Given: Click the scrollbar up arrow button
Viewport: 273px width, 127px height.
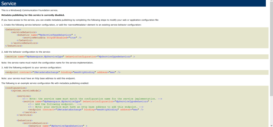Looking at the screenshot, I should click(271, 1).
